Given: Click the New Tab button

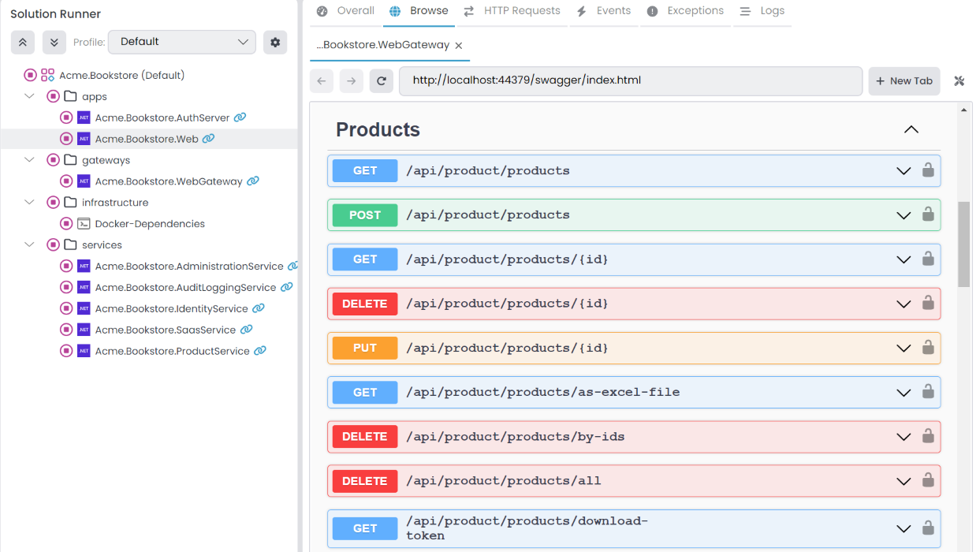Looking at the screenshot, I should point(904,80).
